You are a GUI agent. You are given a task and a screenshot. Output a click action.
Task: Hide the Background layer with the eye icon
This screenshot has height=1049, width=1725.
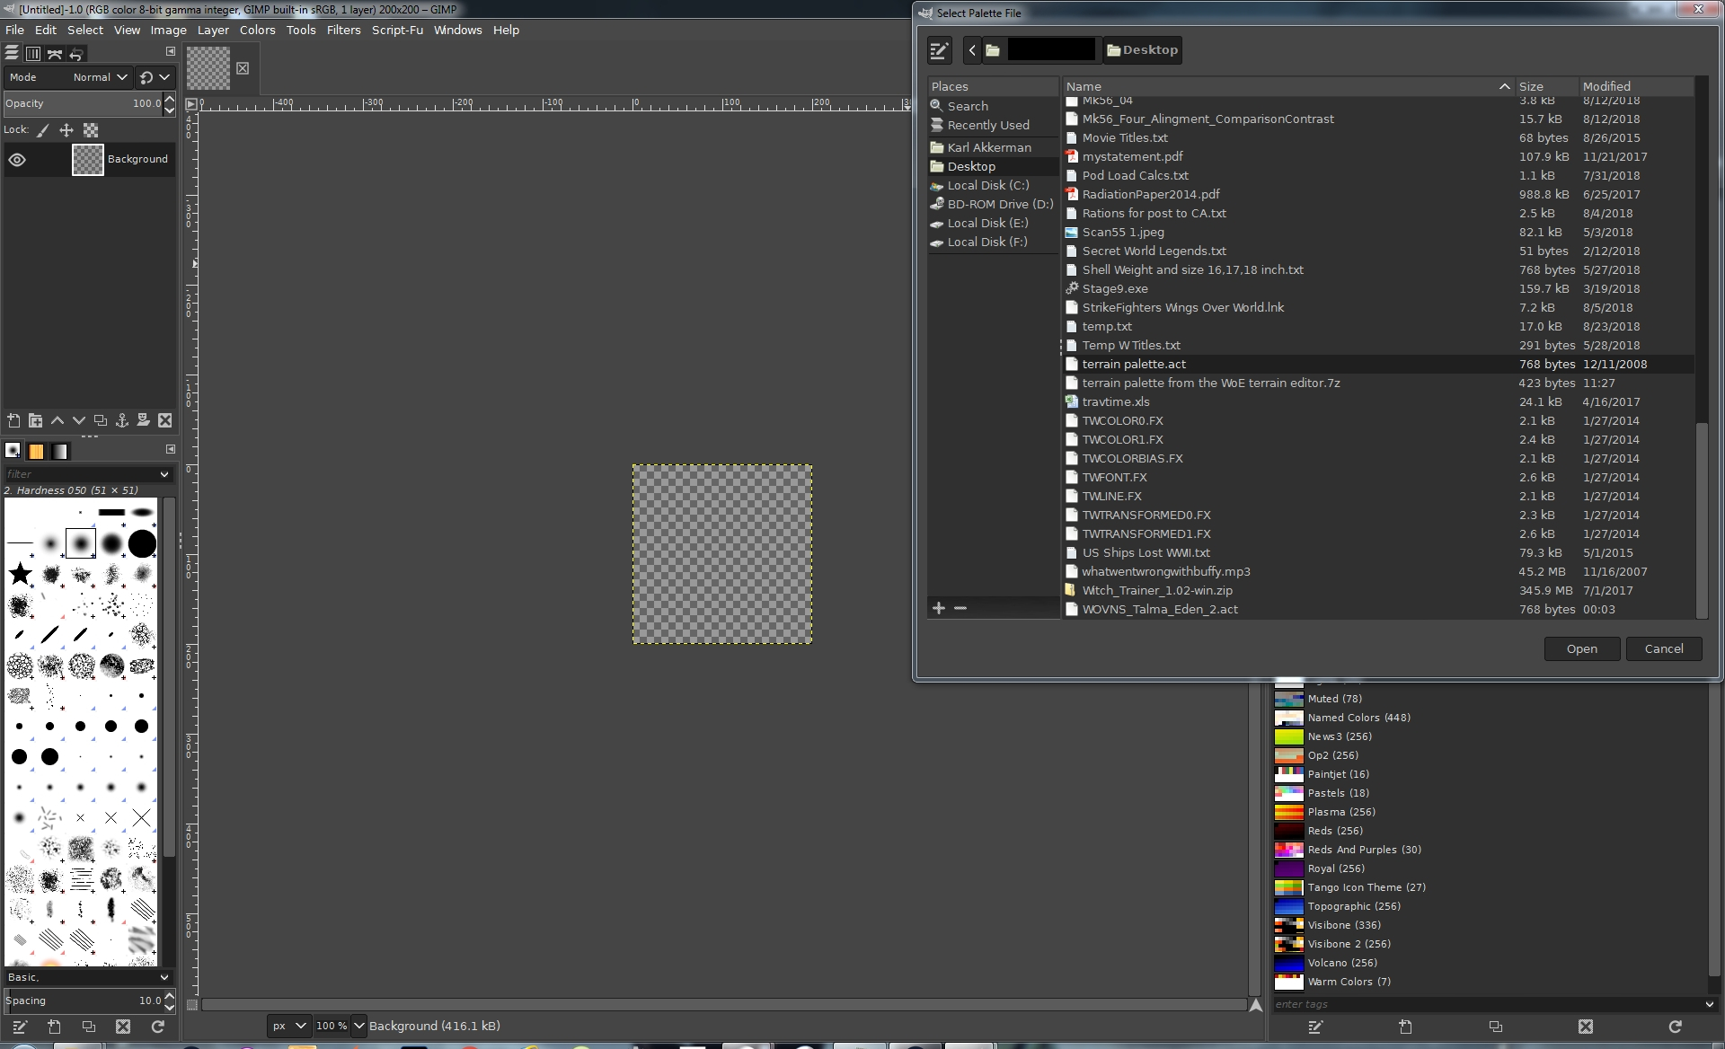pyautogui.click(x=17, y=160)
